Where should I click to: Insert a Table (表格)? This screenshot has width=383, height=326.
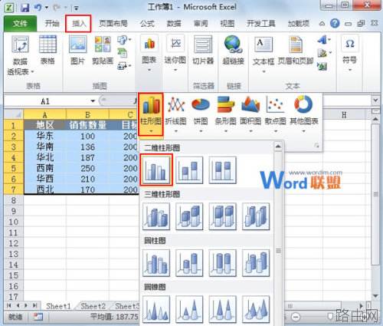[47, 50]
